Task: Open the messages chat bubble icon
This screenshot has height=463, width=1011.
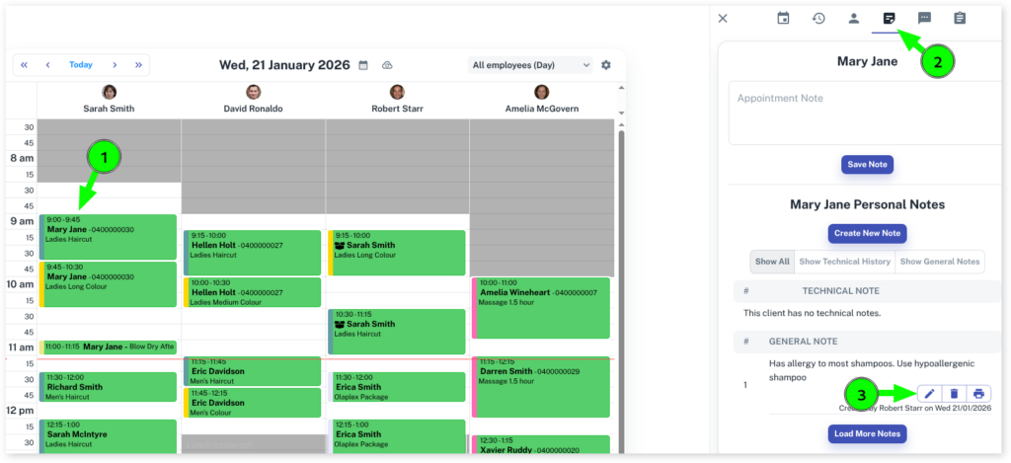Action: click(924, 18)
